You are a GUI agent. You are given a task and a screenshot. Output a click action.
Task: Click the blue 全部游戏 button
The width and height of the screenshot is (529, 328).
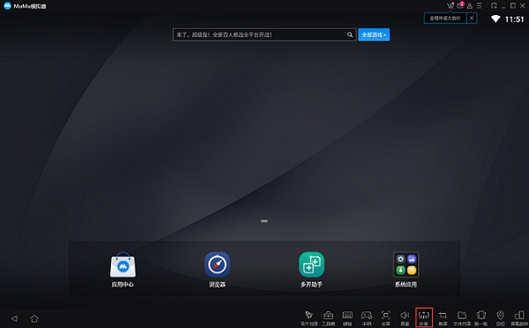tap(374, 34)
